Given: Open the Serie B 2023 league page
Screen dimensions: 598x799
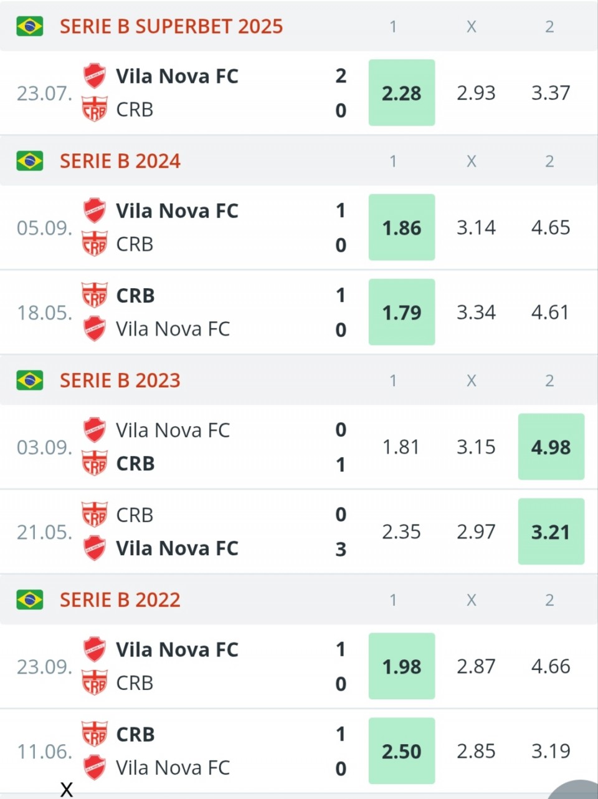Looking at the screenshot, I should (120, 380).
